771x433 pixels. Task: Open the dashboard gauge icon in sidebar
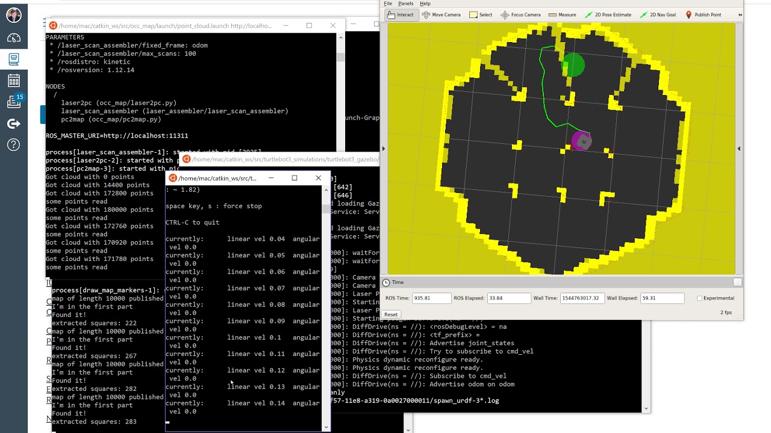pos(14,38)
